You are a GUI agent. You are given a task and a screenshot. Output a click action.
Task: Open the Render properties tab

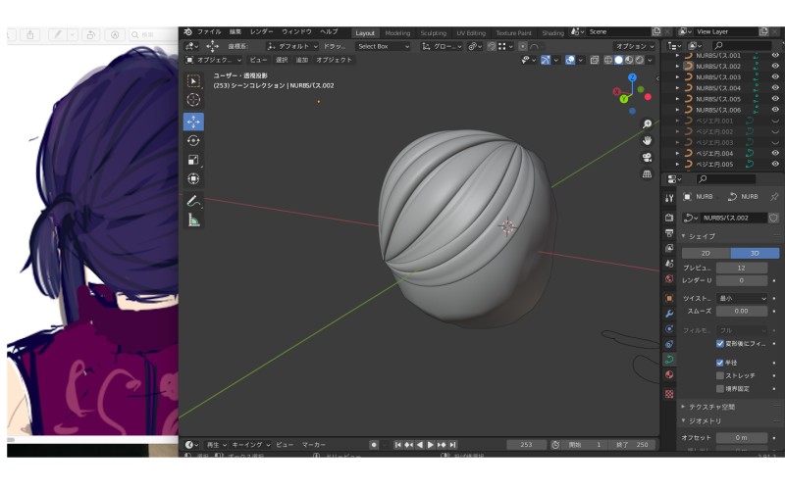pos(669,218)
